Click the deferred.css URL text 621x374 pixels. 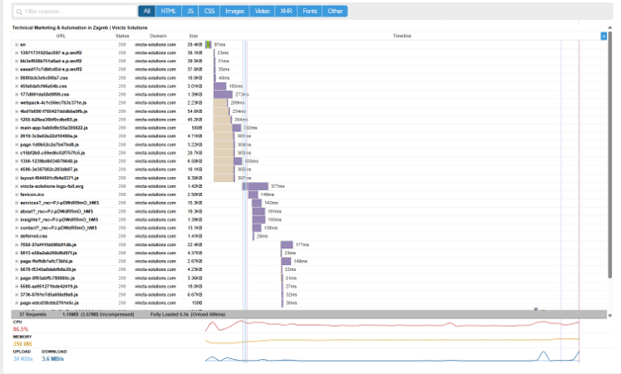34,236
